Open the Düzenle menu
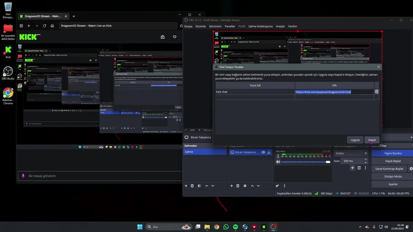 tap(201, 26)
